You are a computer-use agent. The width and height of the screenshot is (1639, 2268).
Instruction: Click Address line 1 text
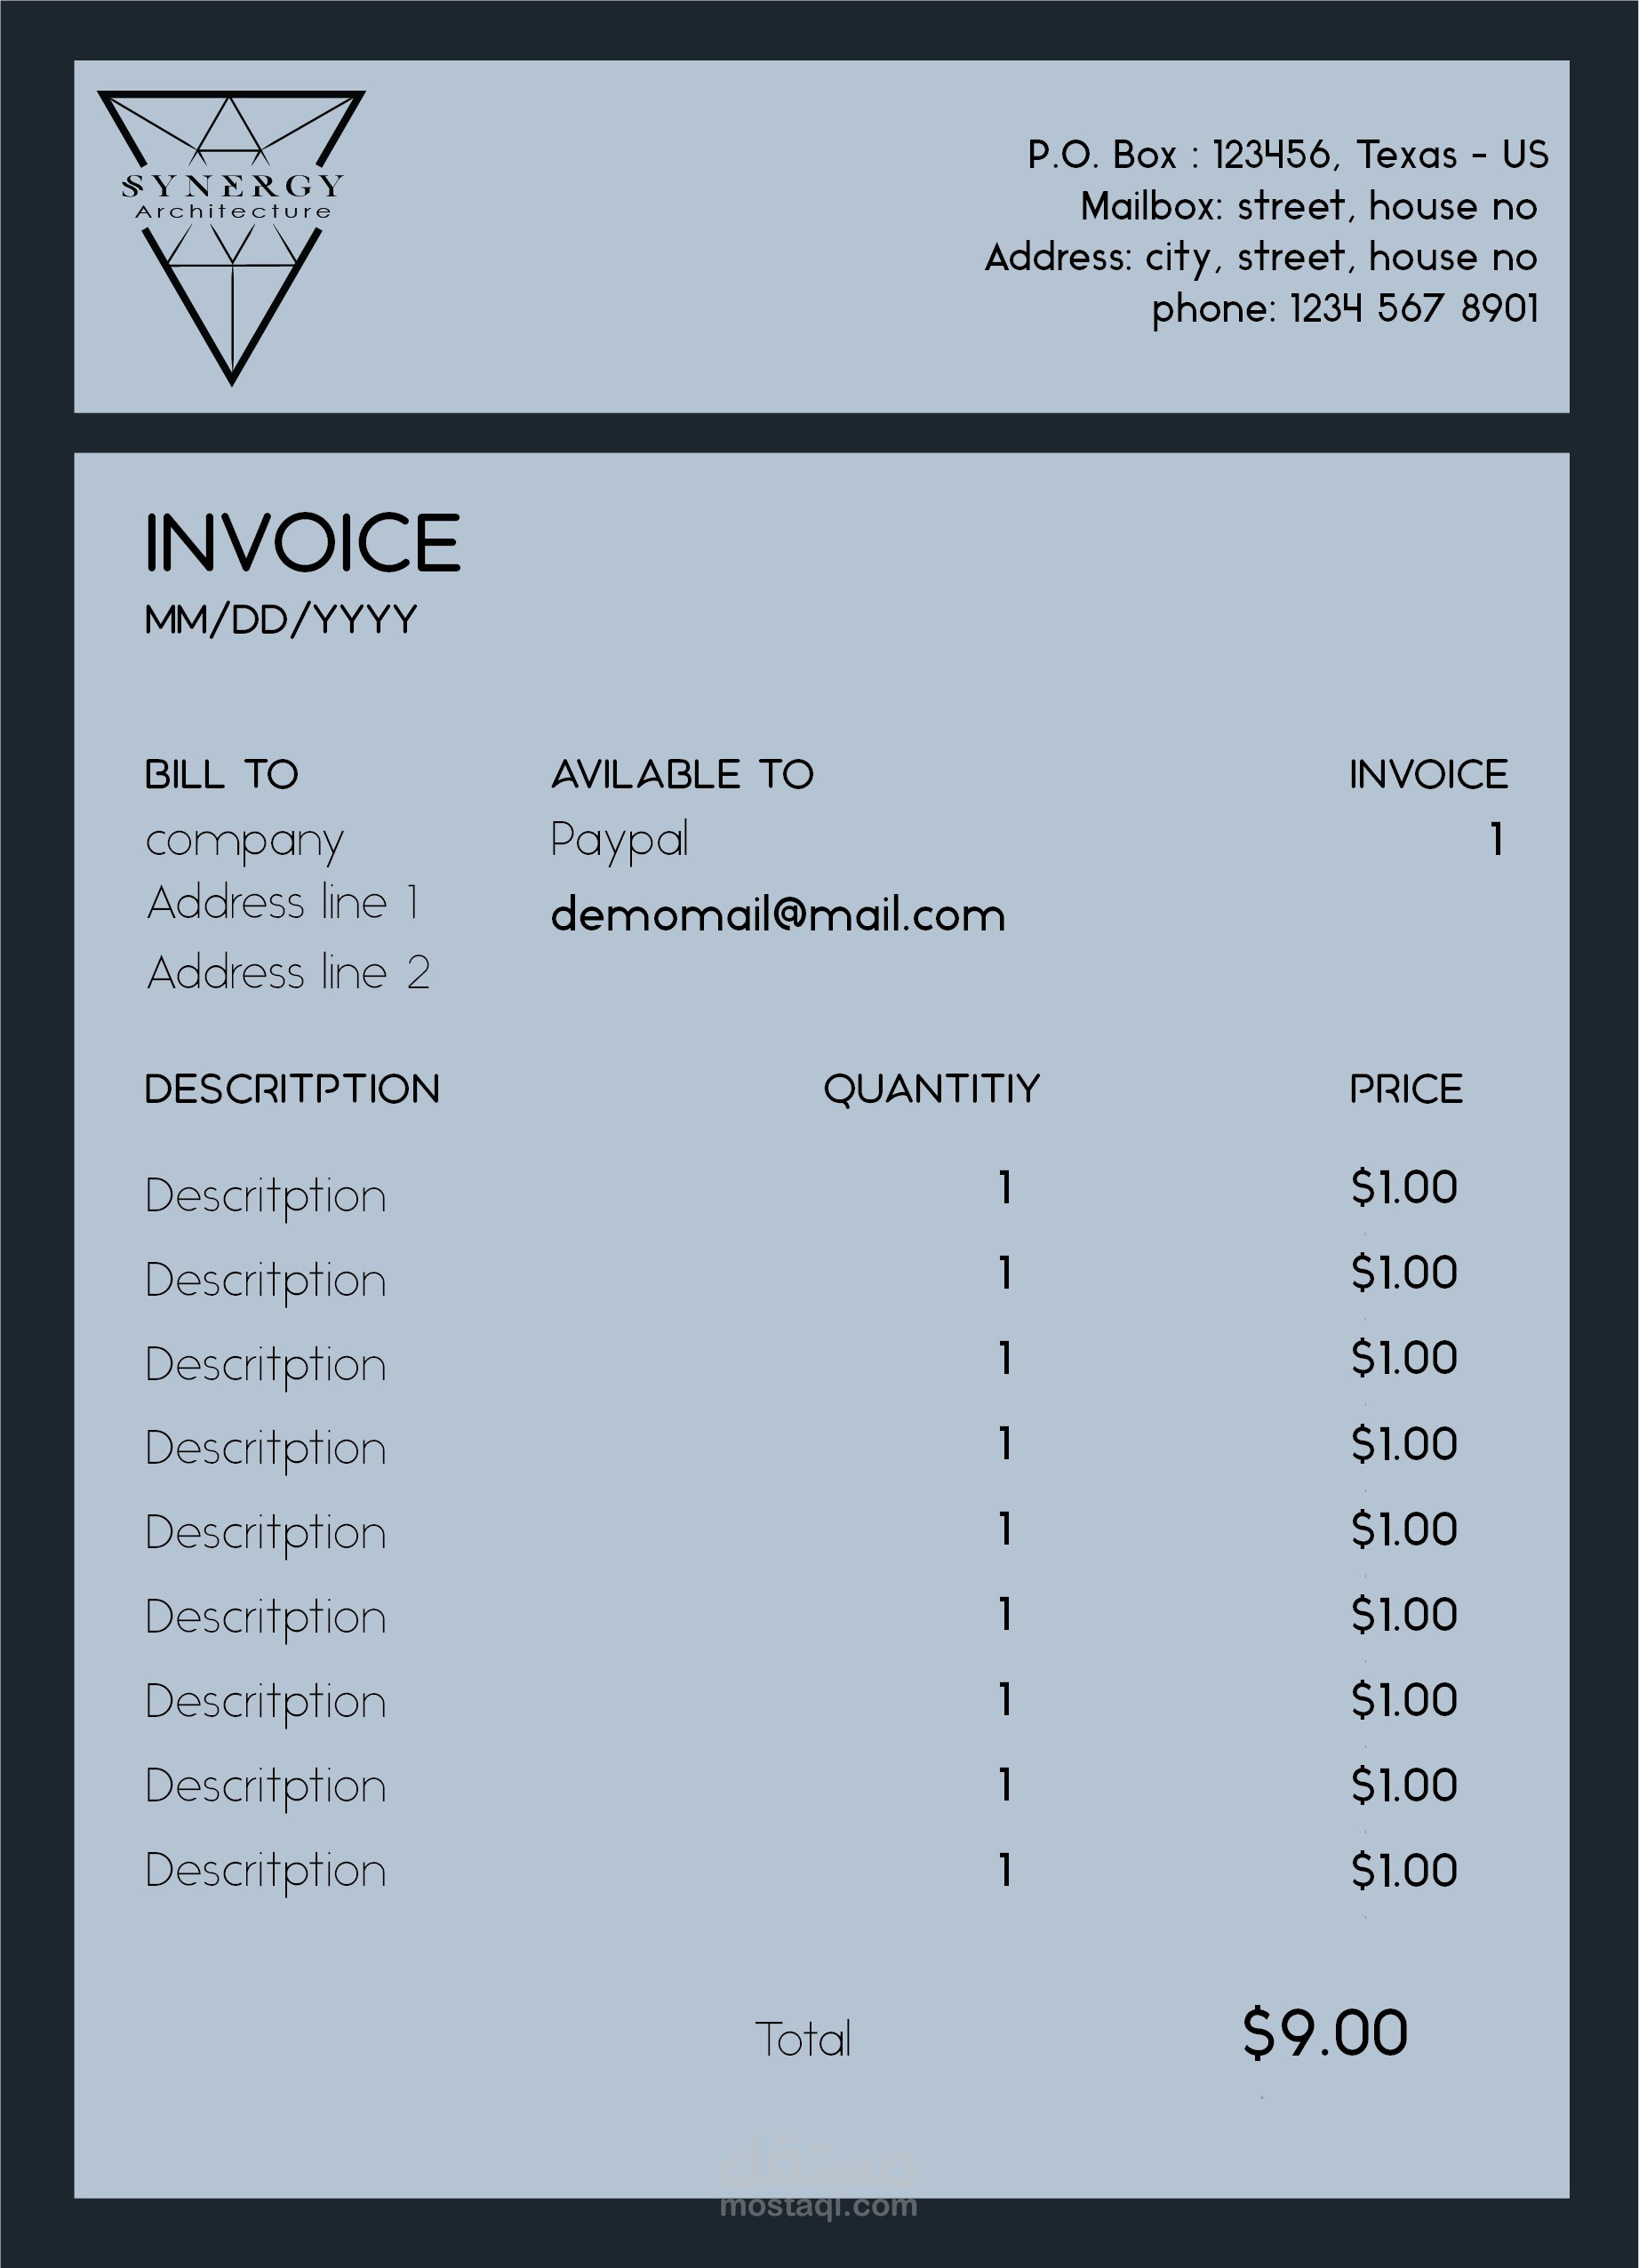click(283, 902)
